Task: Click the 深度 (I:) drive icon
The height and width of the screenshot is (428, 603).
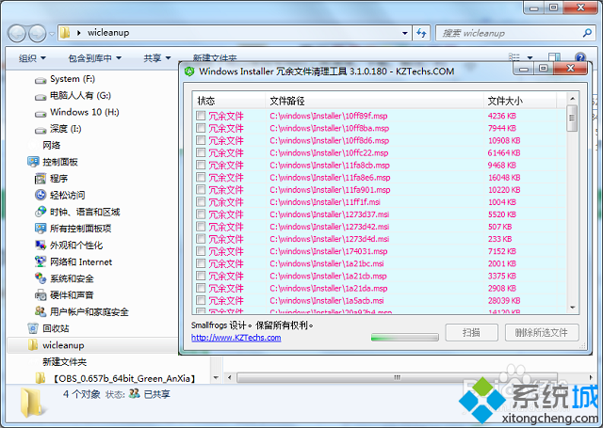Action: tap(41, 130)
